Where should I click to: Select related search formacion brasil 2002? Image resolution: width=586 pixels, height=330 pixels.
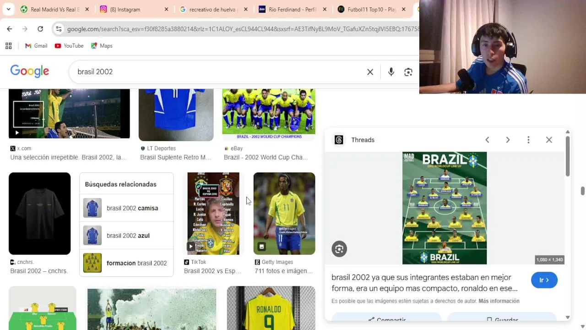[126, 263]
